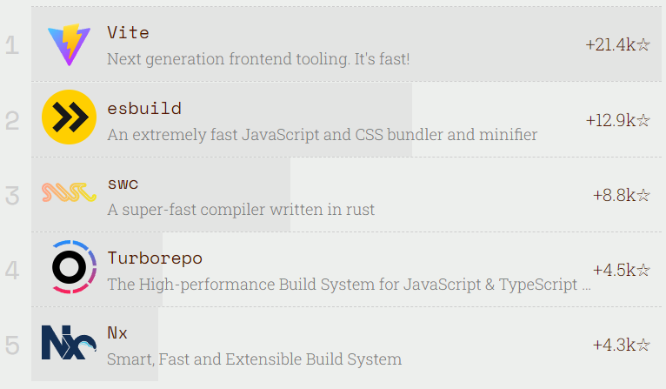Click the Vite lightning bolt logo
The image size is (666, 389).
point(70,44)
